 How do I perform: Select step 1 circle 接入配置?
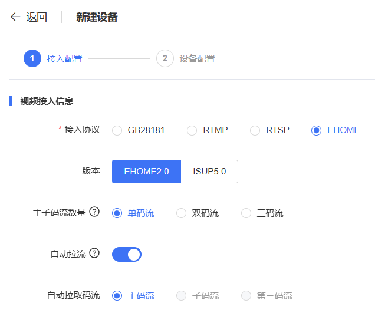(x=32, y=58)
